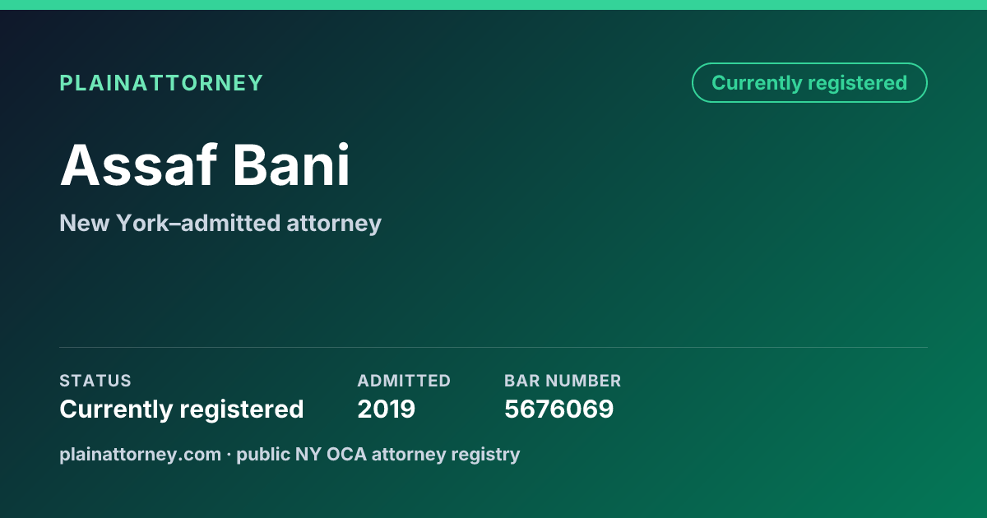The width and height of the screenshot is (987, 518).
Task: Select the bar number 5676069
Action: pos(559,409)
